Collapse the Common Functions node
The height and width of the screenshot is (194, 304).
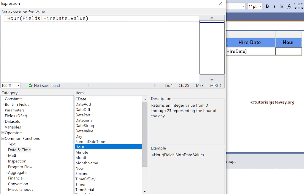pyautogui.click(x=2, y=138)
